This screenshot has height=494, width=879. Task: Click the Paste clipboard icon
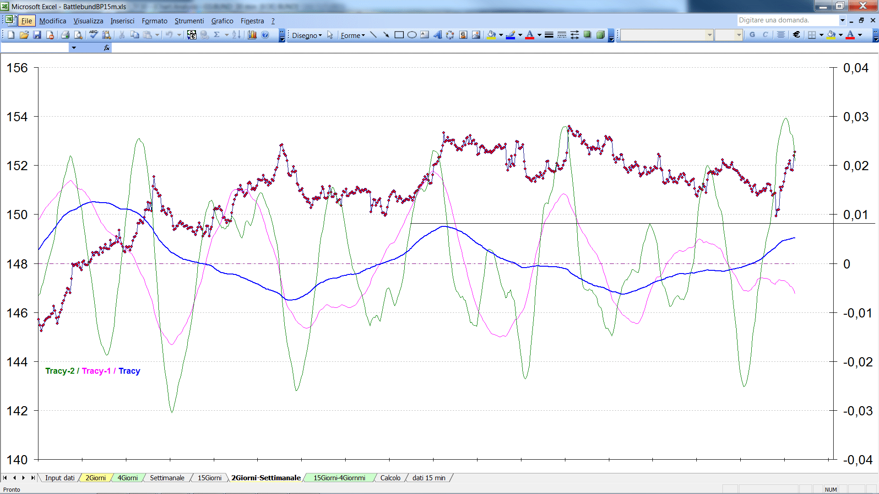tap(147, 35)
